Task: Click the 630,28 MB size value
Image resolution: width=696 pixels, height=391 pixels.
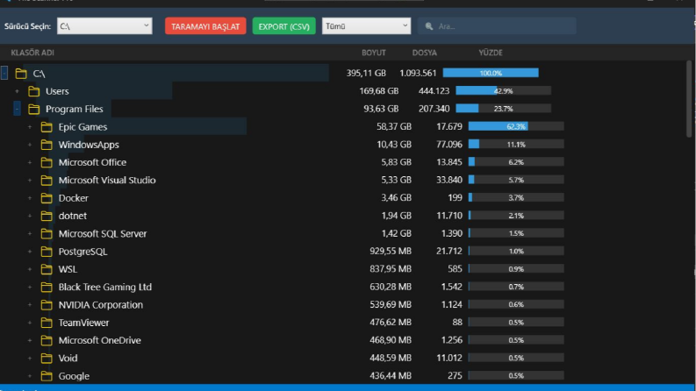Action: tap(391, 287)
